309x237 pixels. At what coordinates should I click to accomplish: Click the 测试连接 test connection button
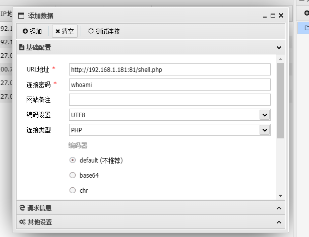click(104, 31)
